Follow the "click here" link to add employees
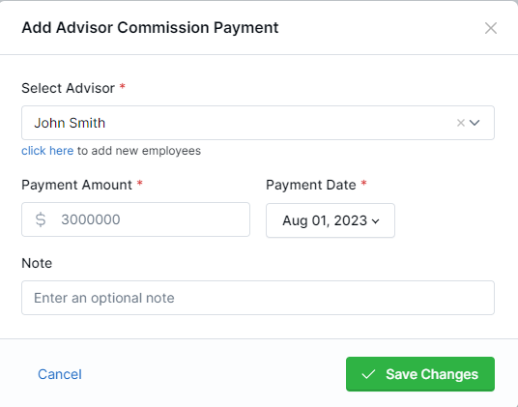Viewport: 518px width, 407px height. [x=47, y=151]
